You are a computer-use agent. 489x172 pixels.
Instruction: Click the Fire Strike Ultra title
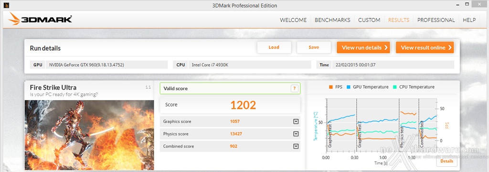[x=53, y=87]
